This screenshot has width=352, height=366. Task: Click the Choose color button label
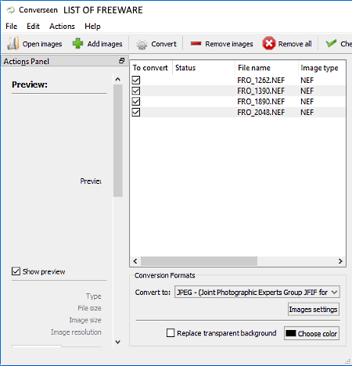pos(318,333)
